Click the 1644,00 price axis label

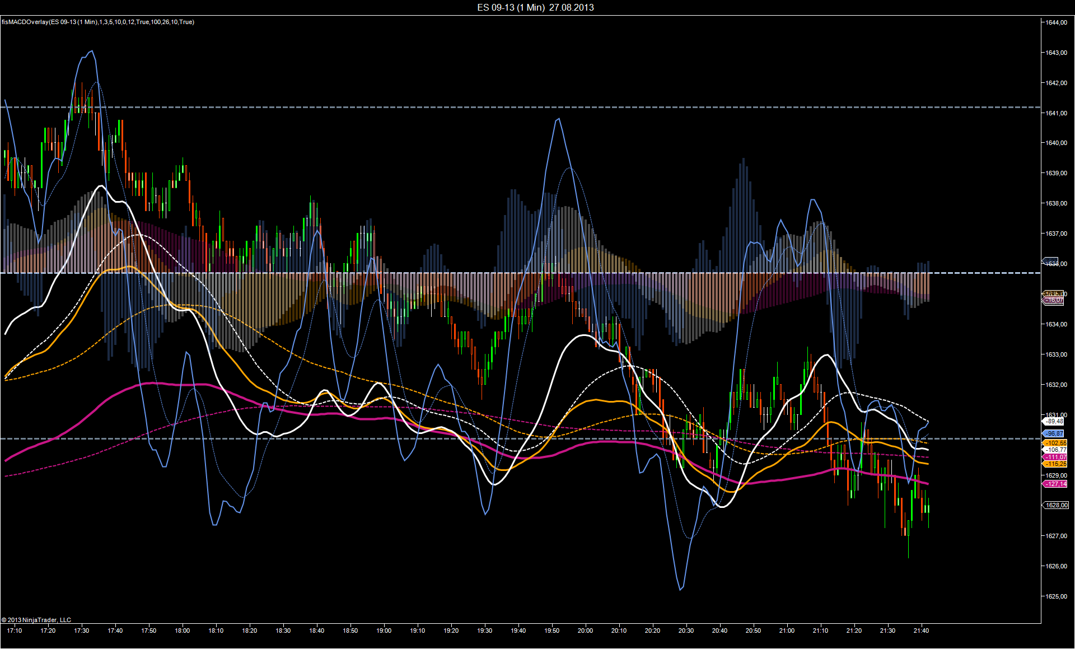click(x=1056, y=22)
